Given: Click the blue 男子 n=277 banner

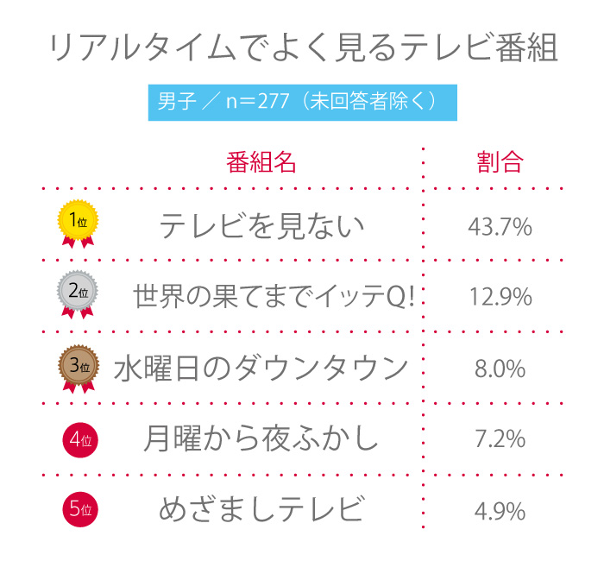Looking at the screenshot, I should click(x=302, y=102).
